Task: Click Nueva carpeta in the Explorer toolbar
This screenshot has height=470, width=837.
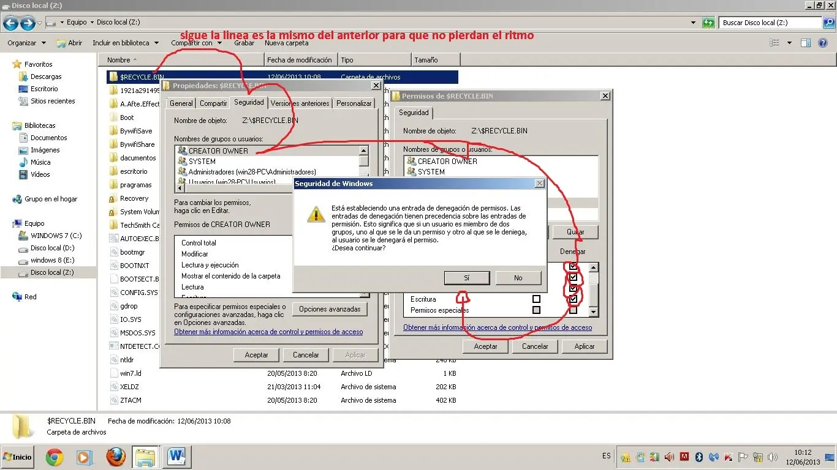Action: tap(287, 43)
